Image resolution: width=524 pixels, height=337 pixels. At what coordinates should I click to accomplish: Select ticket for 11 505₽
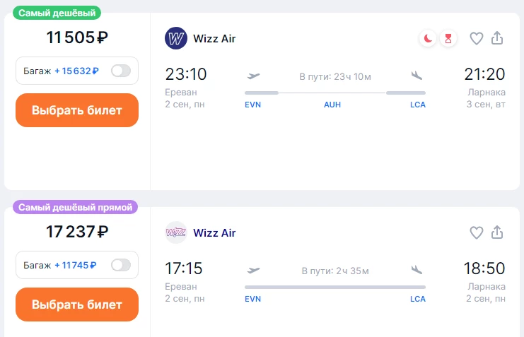(77, 110)
